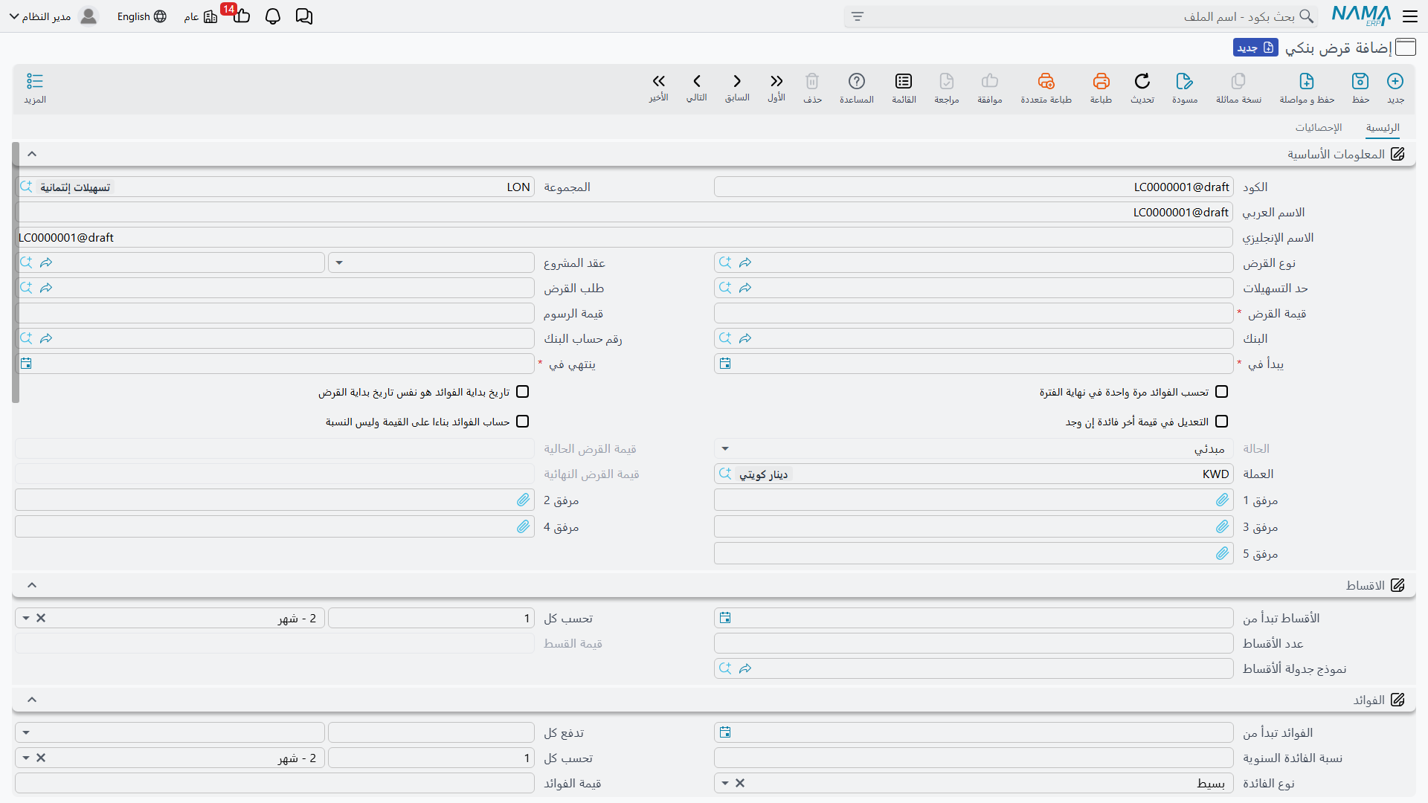Click the عدد الأقساط input field

(x=974, y=643)
